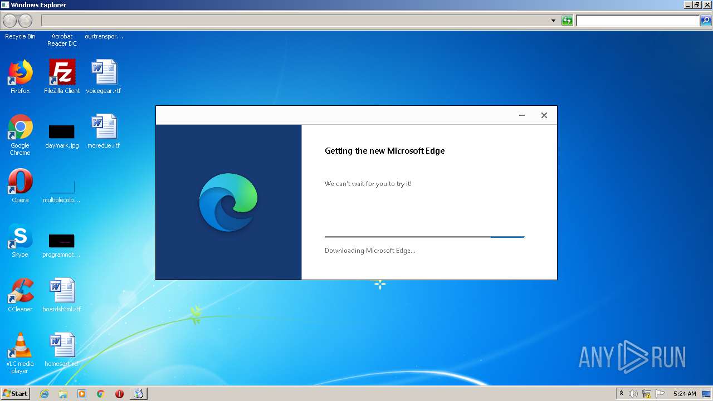Select the ourtranspor... desktop file
The image size is (713, 401).
click(x=104, y=36)
